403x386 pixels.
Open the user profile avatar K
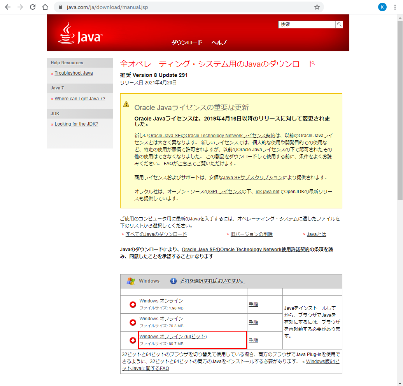coord(382,7)
